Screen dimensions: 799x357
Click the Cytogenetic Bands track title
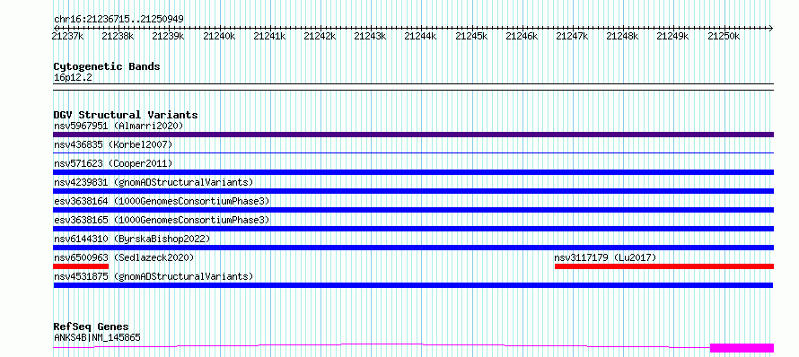[107, 66]
